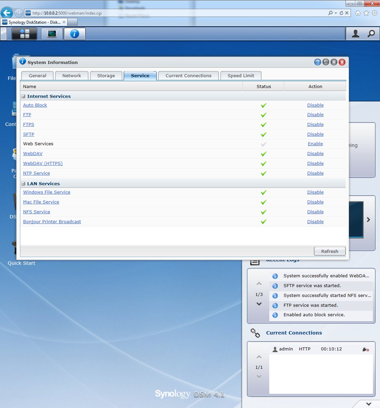Open the Quick Start desktop icon

pos(21,263)
